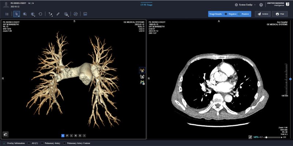Set 3D view orientation to I
Viewport: 293px width, 146px height.
(x=84, y=136)
